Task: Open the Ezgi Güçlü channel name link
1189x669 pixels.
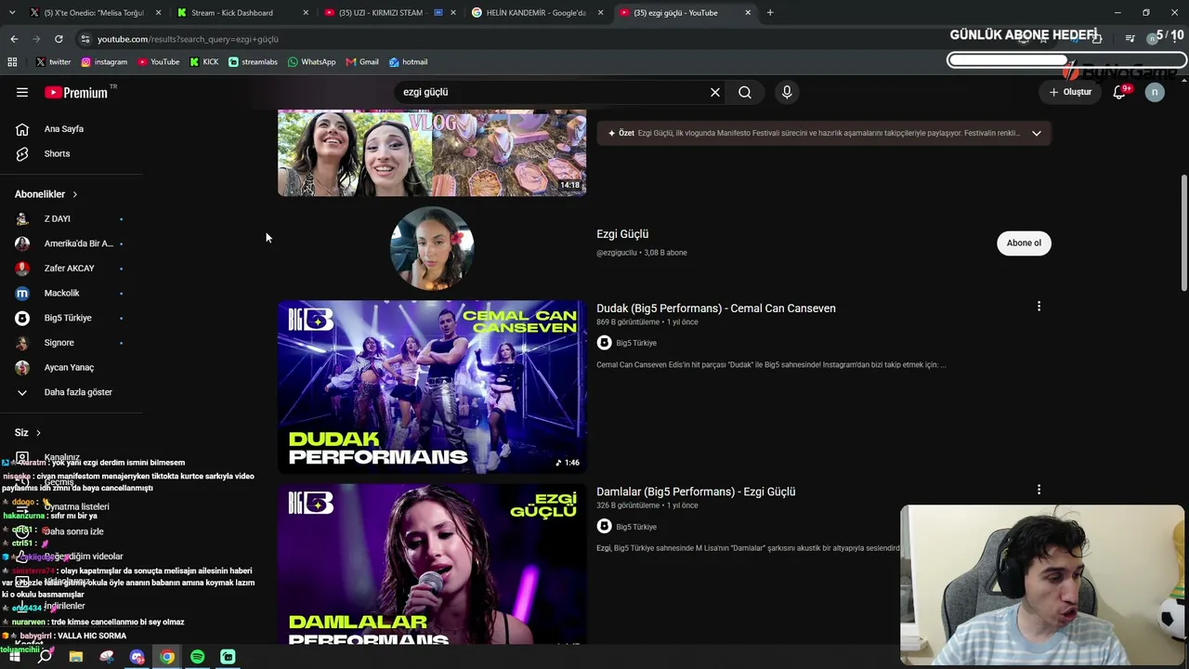Action: (x=622, y=234)
